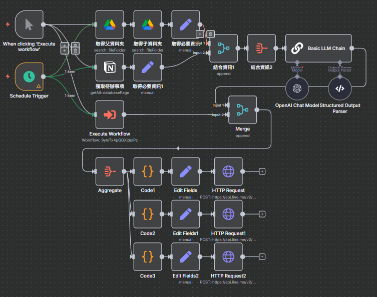Select the Merge append node
This screenshot has height=297, width=377.
tap(243, 109)
